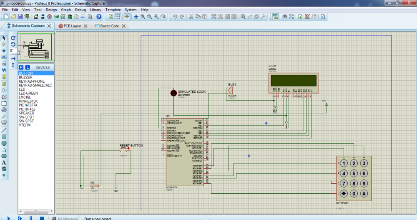
Task: Click the Undo icon in toolbar
Action: [x=176, y=17]
